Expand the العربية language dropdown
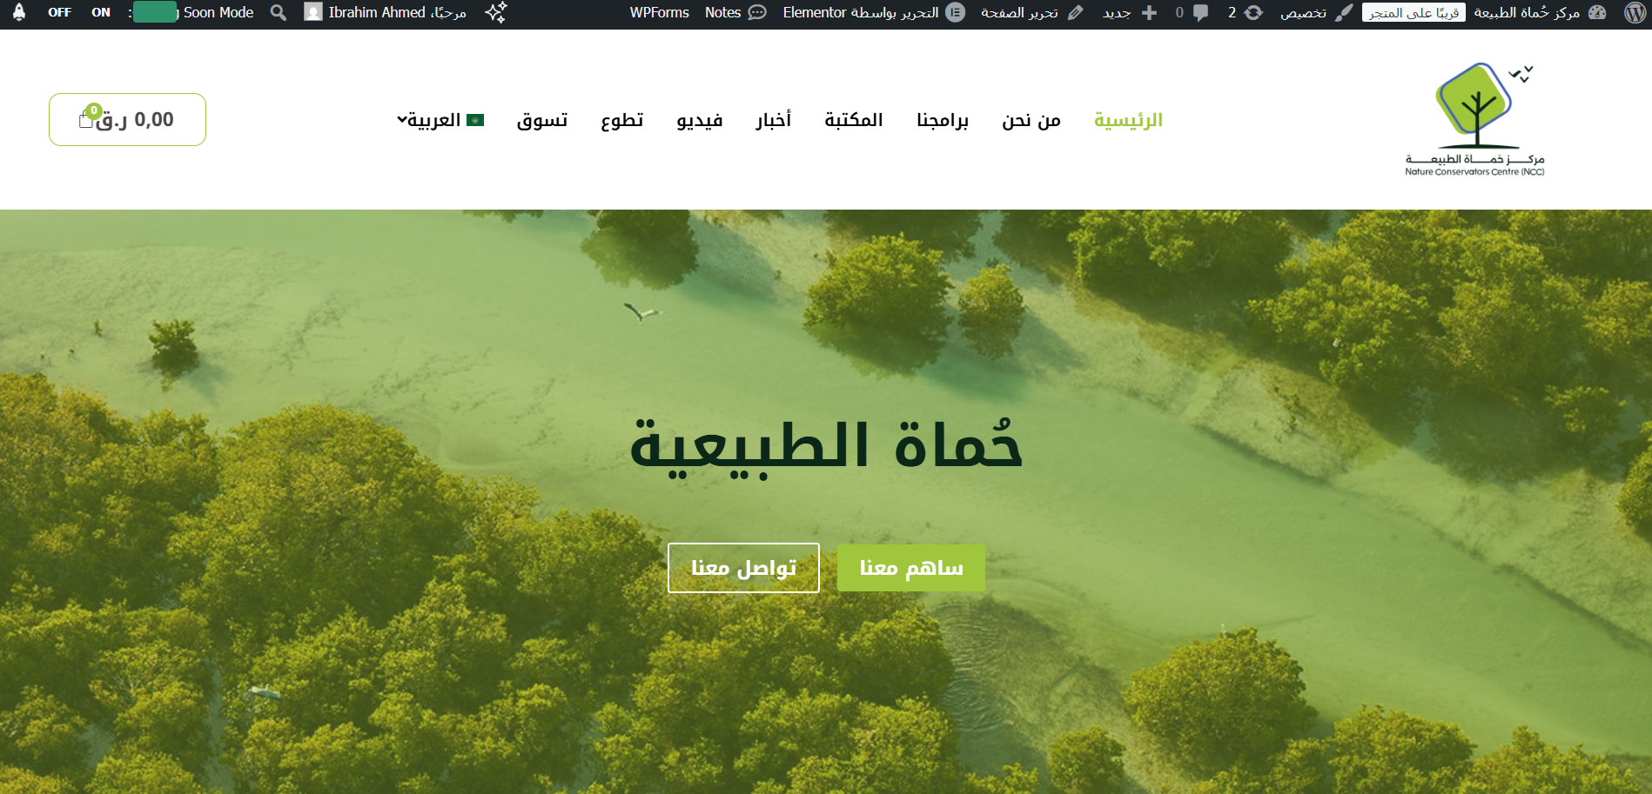1652x794 pixels. click(x=440, y=120)
